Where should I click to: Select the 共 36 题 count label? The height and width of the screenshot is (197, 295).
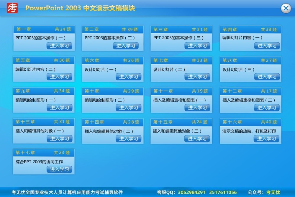(x=62, y=60)
